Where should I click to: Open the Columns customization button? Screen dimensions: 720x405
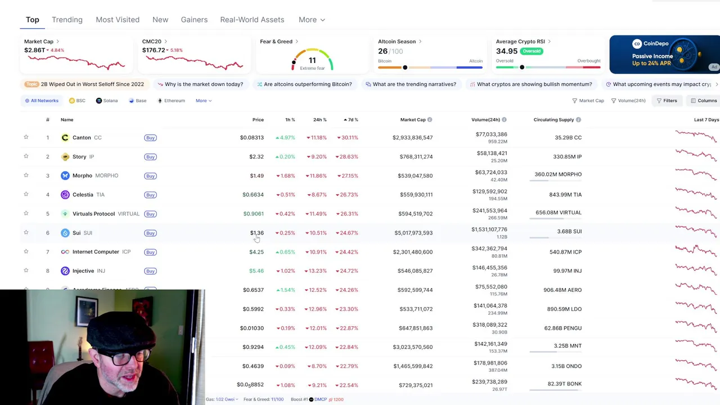coord(704,101)
